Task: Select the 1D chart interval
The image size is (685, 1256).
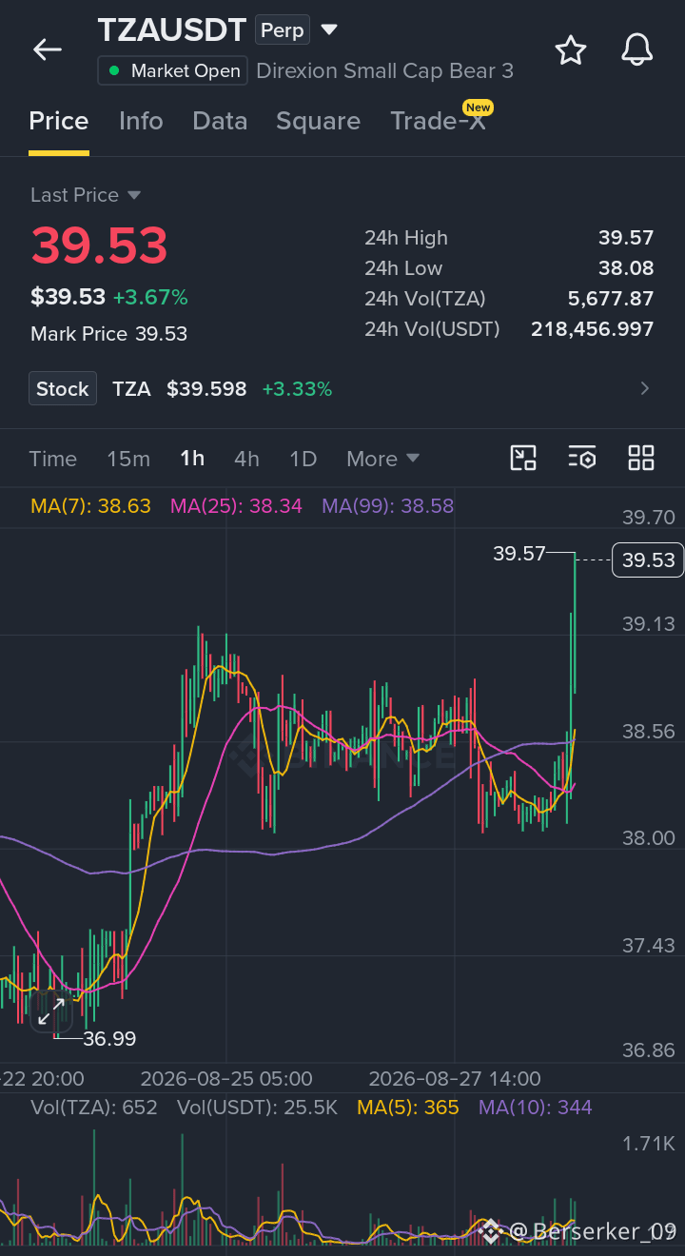Action: point(303,459)
